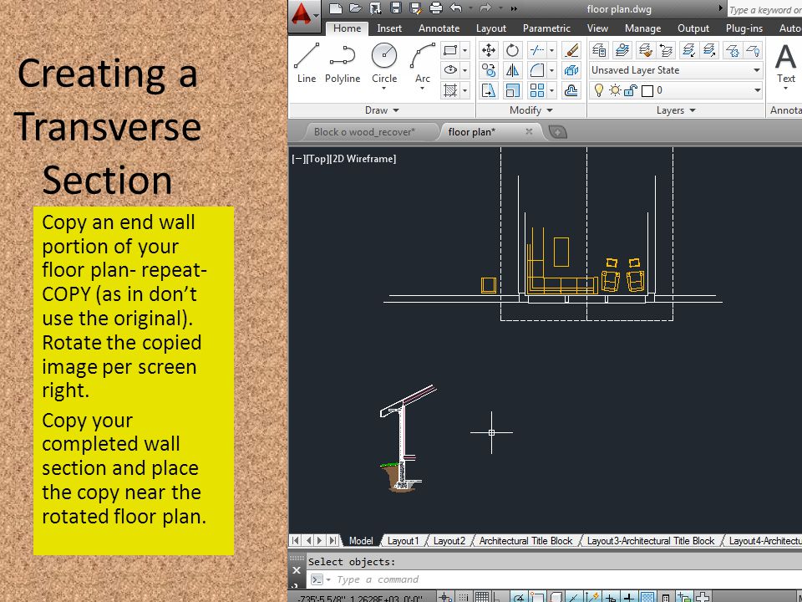Open the layer 0 selection dropdown
The width and height of the screenshot is (802, 602).
[757, 90]
